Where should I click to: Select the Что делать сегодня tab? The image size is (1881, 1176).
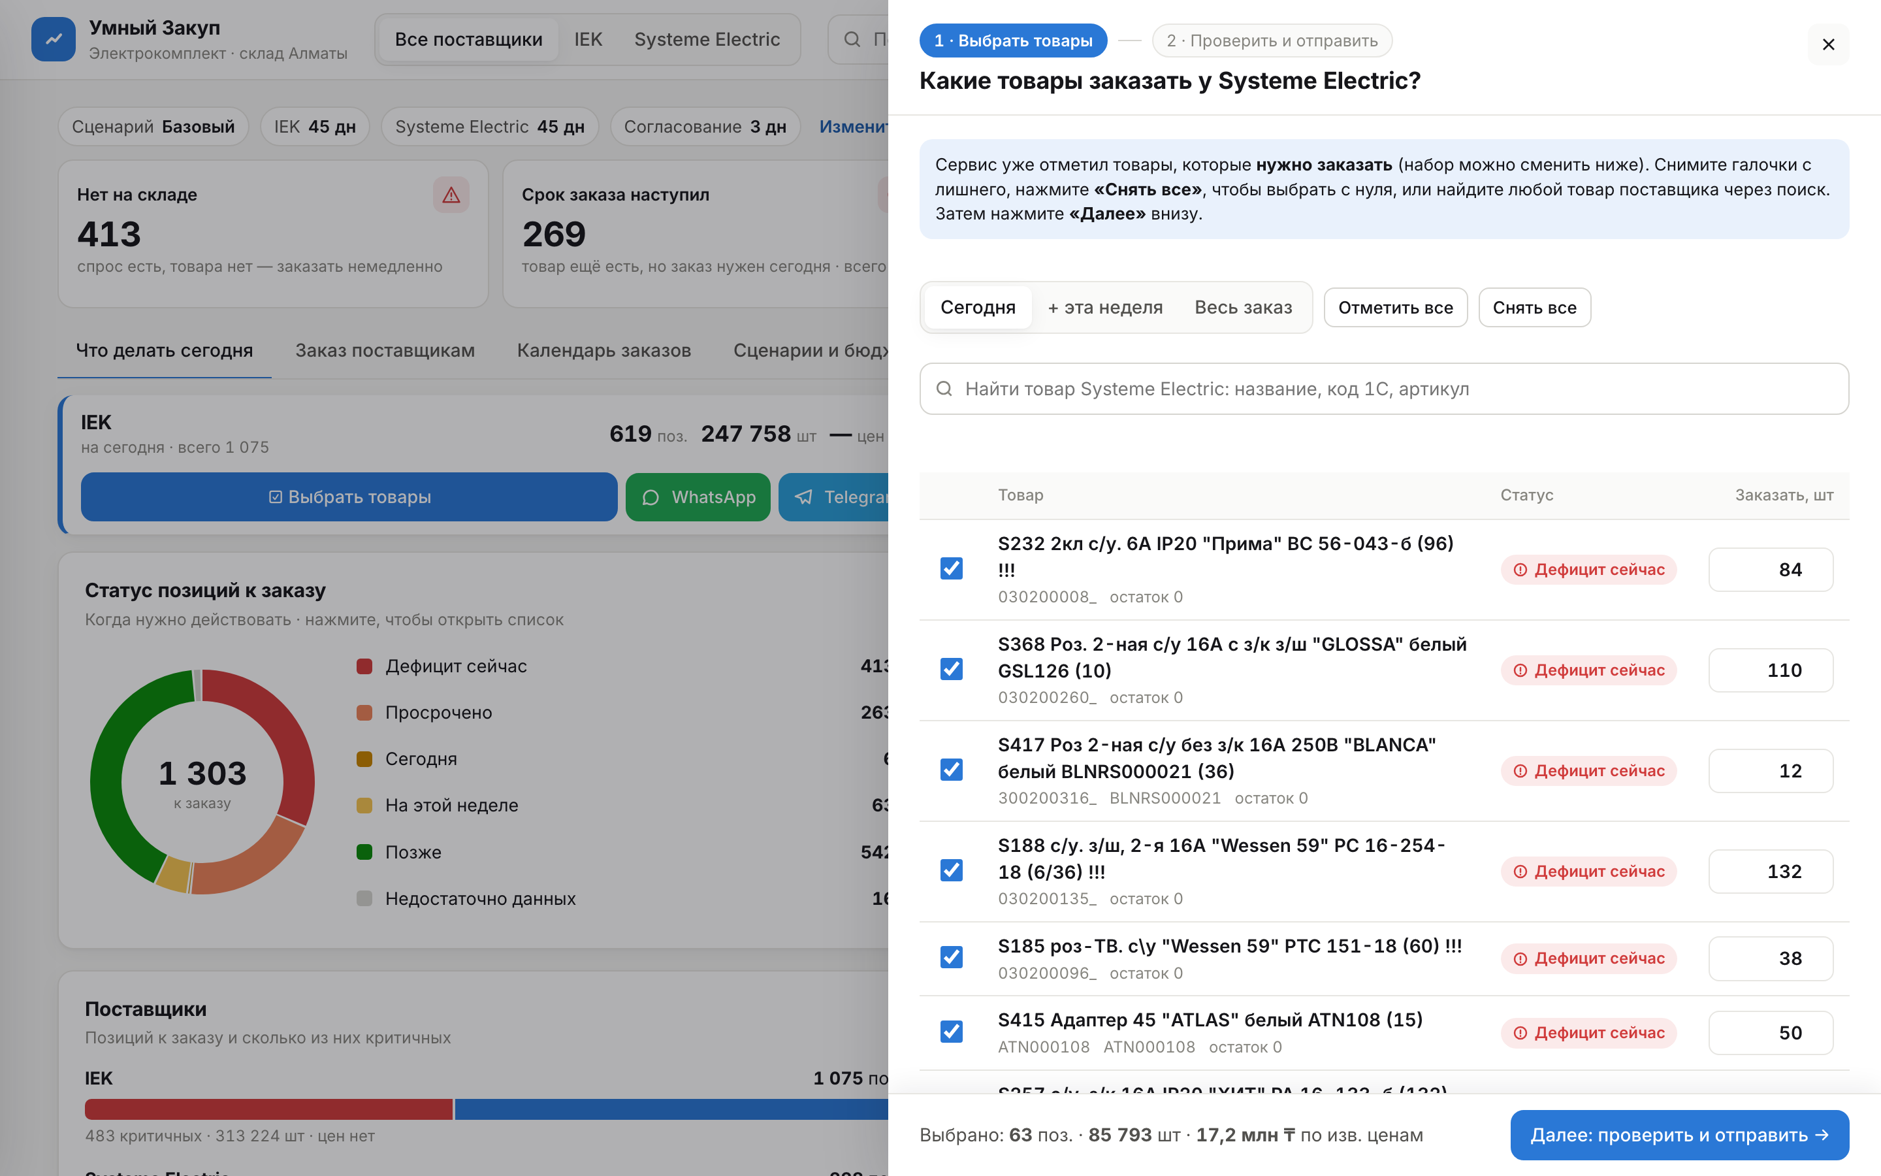click(165, 350)
